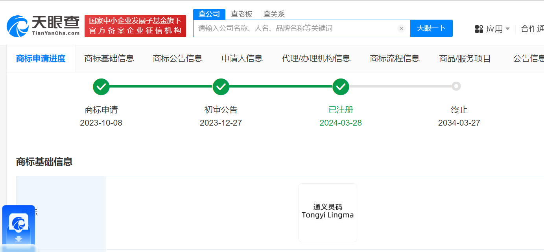544x252 pixels.
Task: Clear the search box with X icon
Action: coord(401,28)
